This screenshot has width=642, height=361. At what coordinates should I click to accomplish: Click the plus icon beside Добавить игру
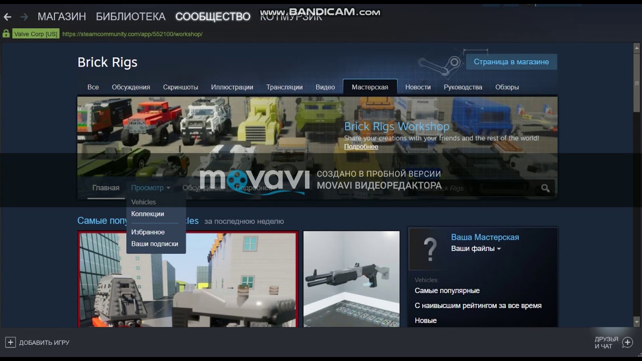click(x=11, y=342)
